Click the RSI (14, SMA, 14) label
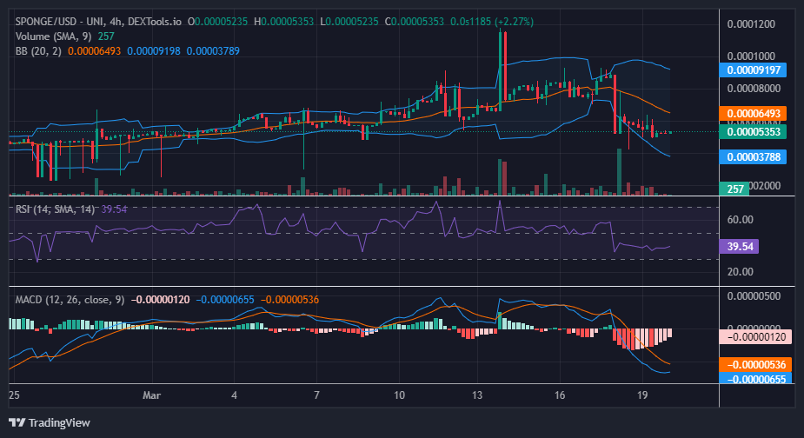This screenshot has height=438, width=804. pos(56,209)
